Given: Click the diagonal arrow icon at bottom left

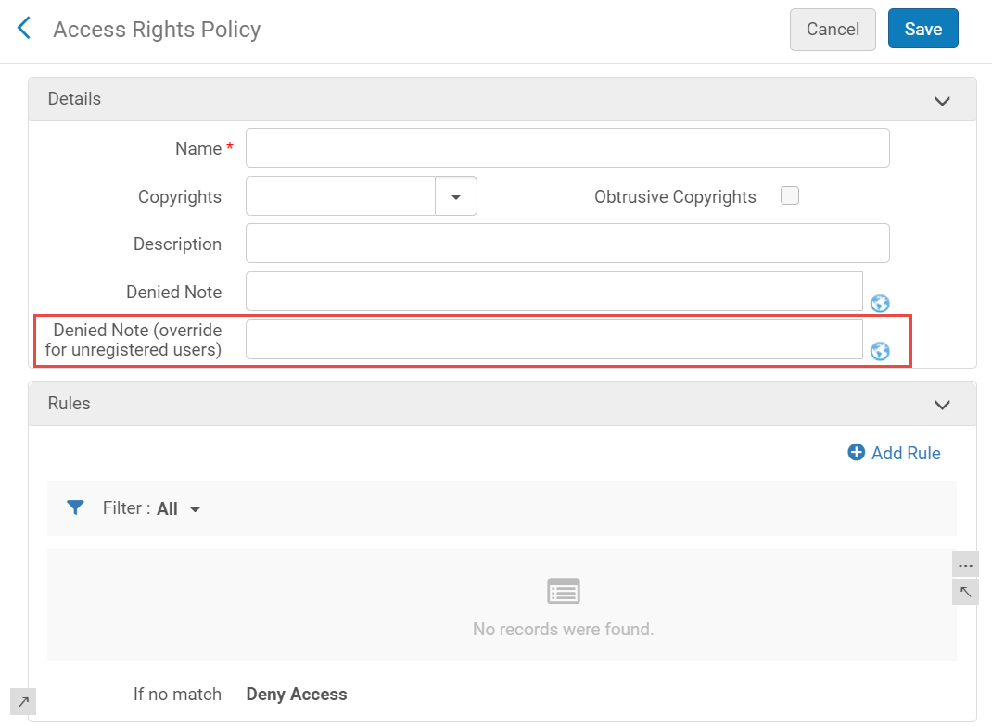Looking at the screenshot, I should (22, 701).
